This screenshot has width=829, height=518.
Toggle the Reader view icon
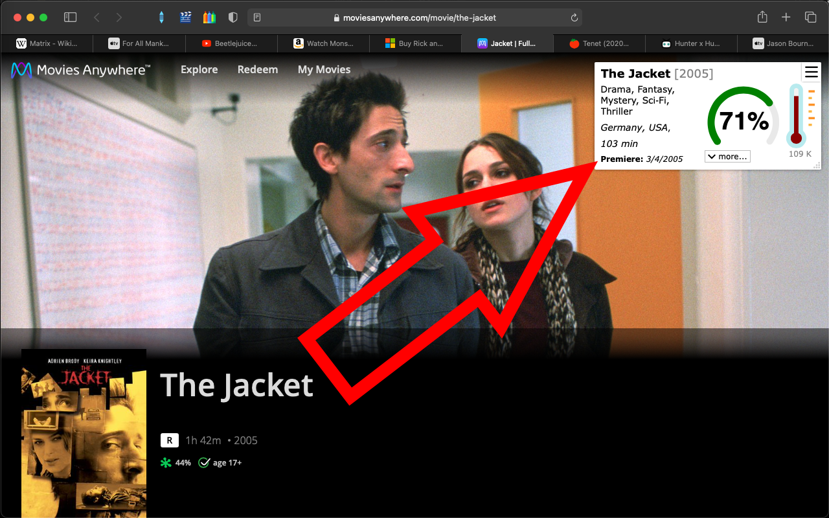pos(257,17)
